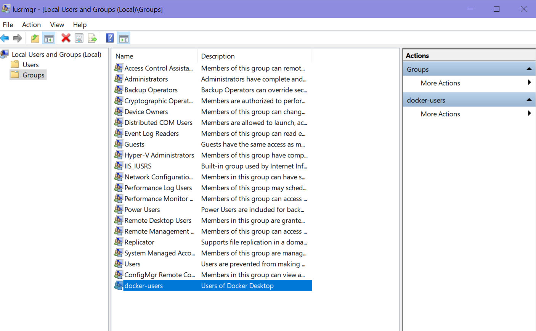Click the blue Help icon

pyautogui.click(x=110, y=38)
